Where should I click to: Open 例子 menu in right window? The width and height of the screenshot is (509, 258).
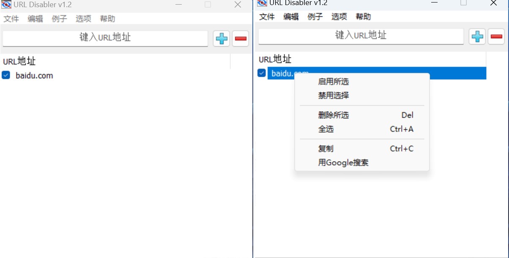click(x=315, y=17)
